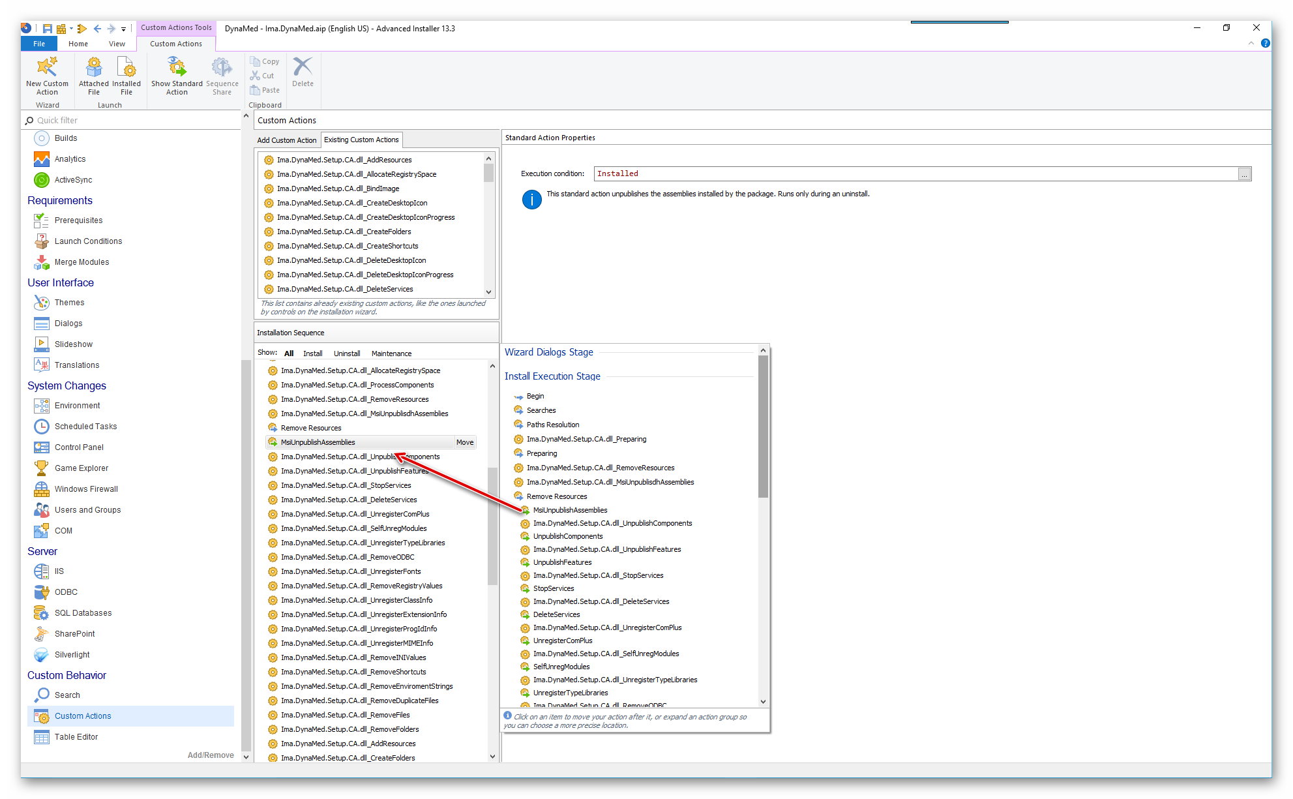The height and width of the screenshot is (799, 1293).
Task: Show Maintenance sequence actions
Action: [391, 354]
